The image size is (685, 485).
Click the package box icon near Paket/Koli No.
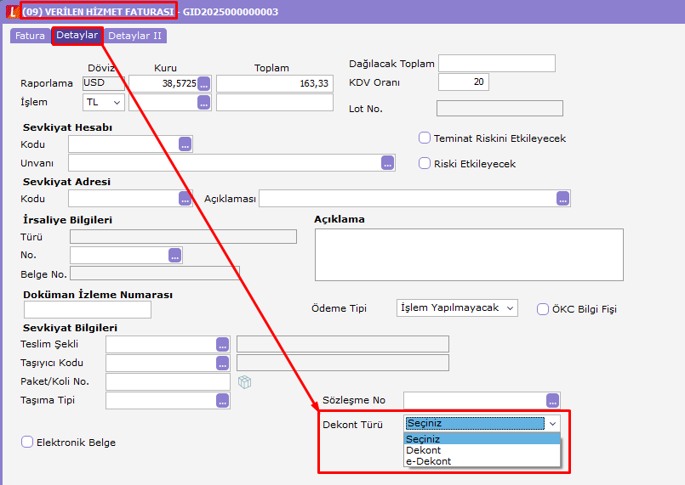coord(245,382)
